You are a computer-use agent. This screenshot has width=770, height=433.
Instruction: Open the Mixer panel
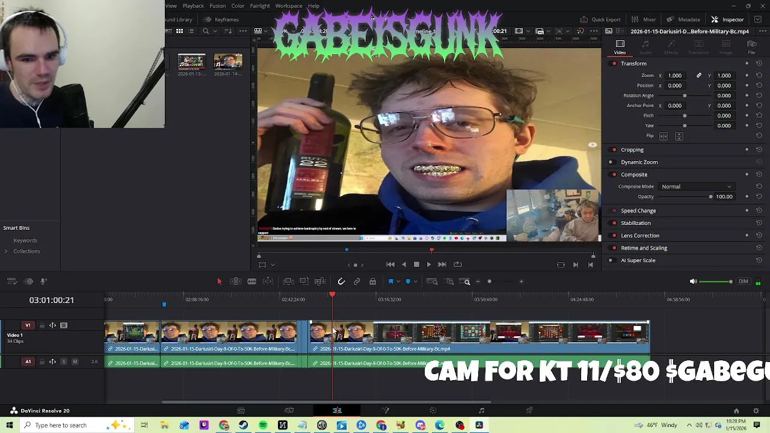[644, 19]
